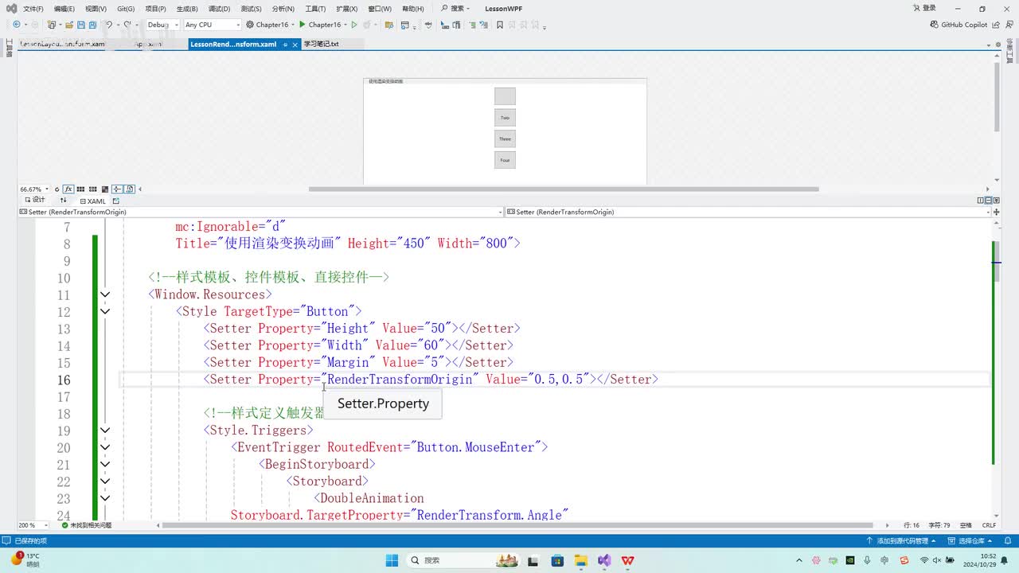Open File Explorer from the taskbar

(x=580, y=560)
